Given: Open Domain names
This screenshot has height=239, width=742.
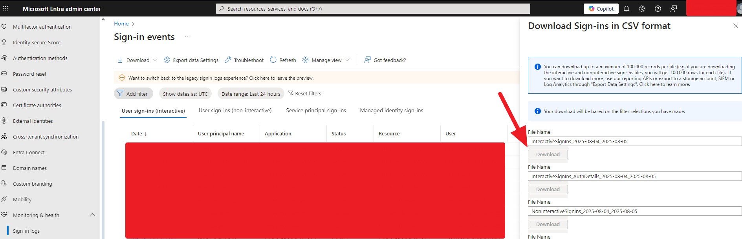Looking at the screenshot, I should click(x=29, y=168).
